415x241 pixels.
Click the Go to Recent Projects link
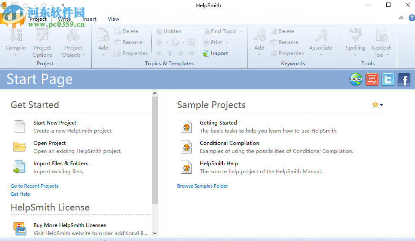click(x=34, y=186)
